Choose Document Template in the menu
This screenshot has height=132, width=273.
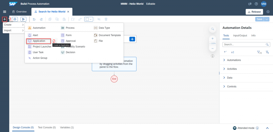[107, 35]
